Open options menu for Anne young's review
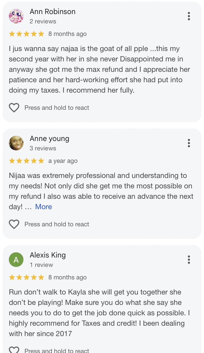 [x=189, y=143]
